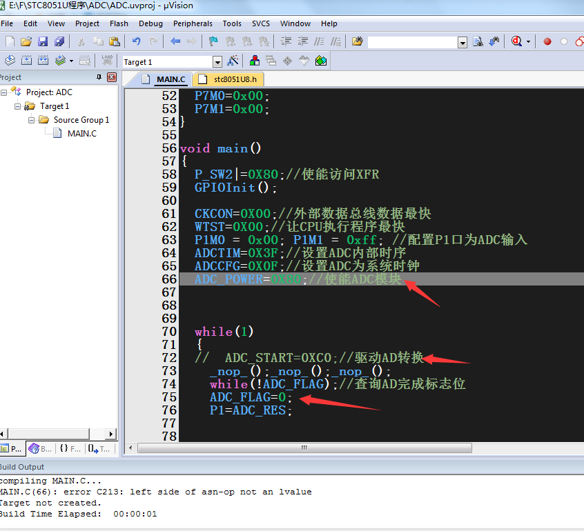Screen dimensions: 584x531
Task: Toggle a bookmark on the current line
Action: (x=213, y=41)
